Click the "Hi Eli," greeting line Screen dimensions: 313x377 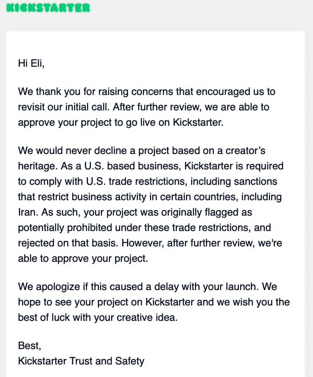(31, 63)
